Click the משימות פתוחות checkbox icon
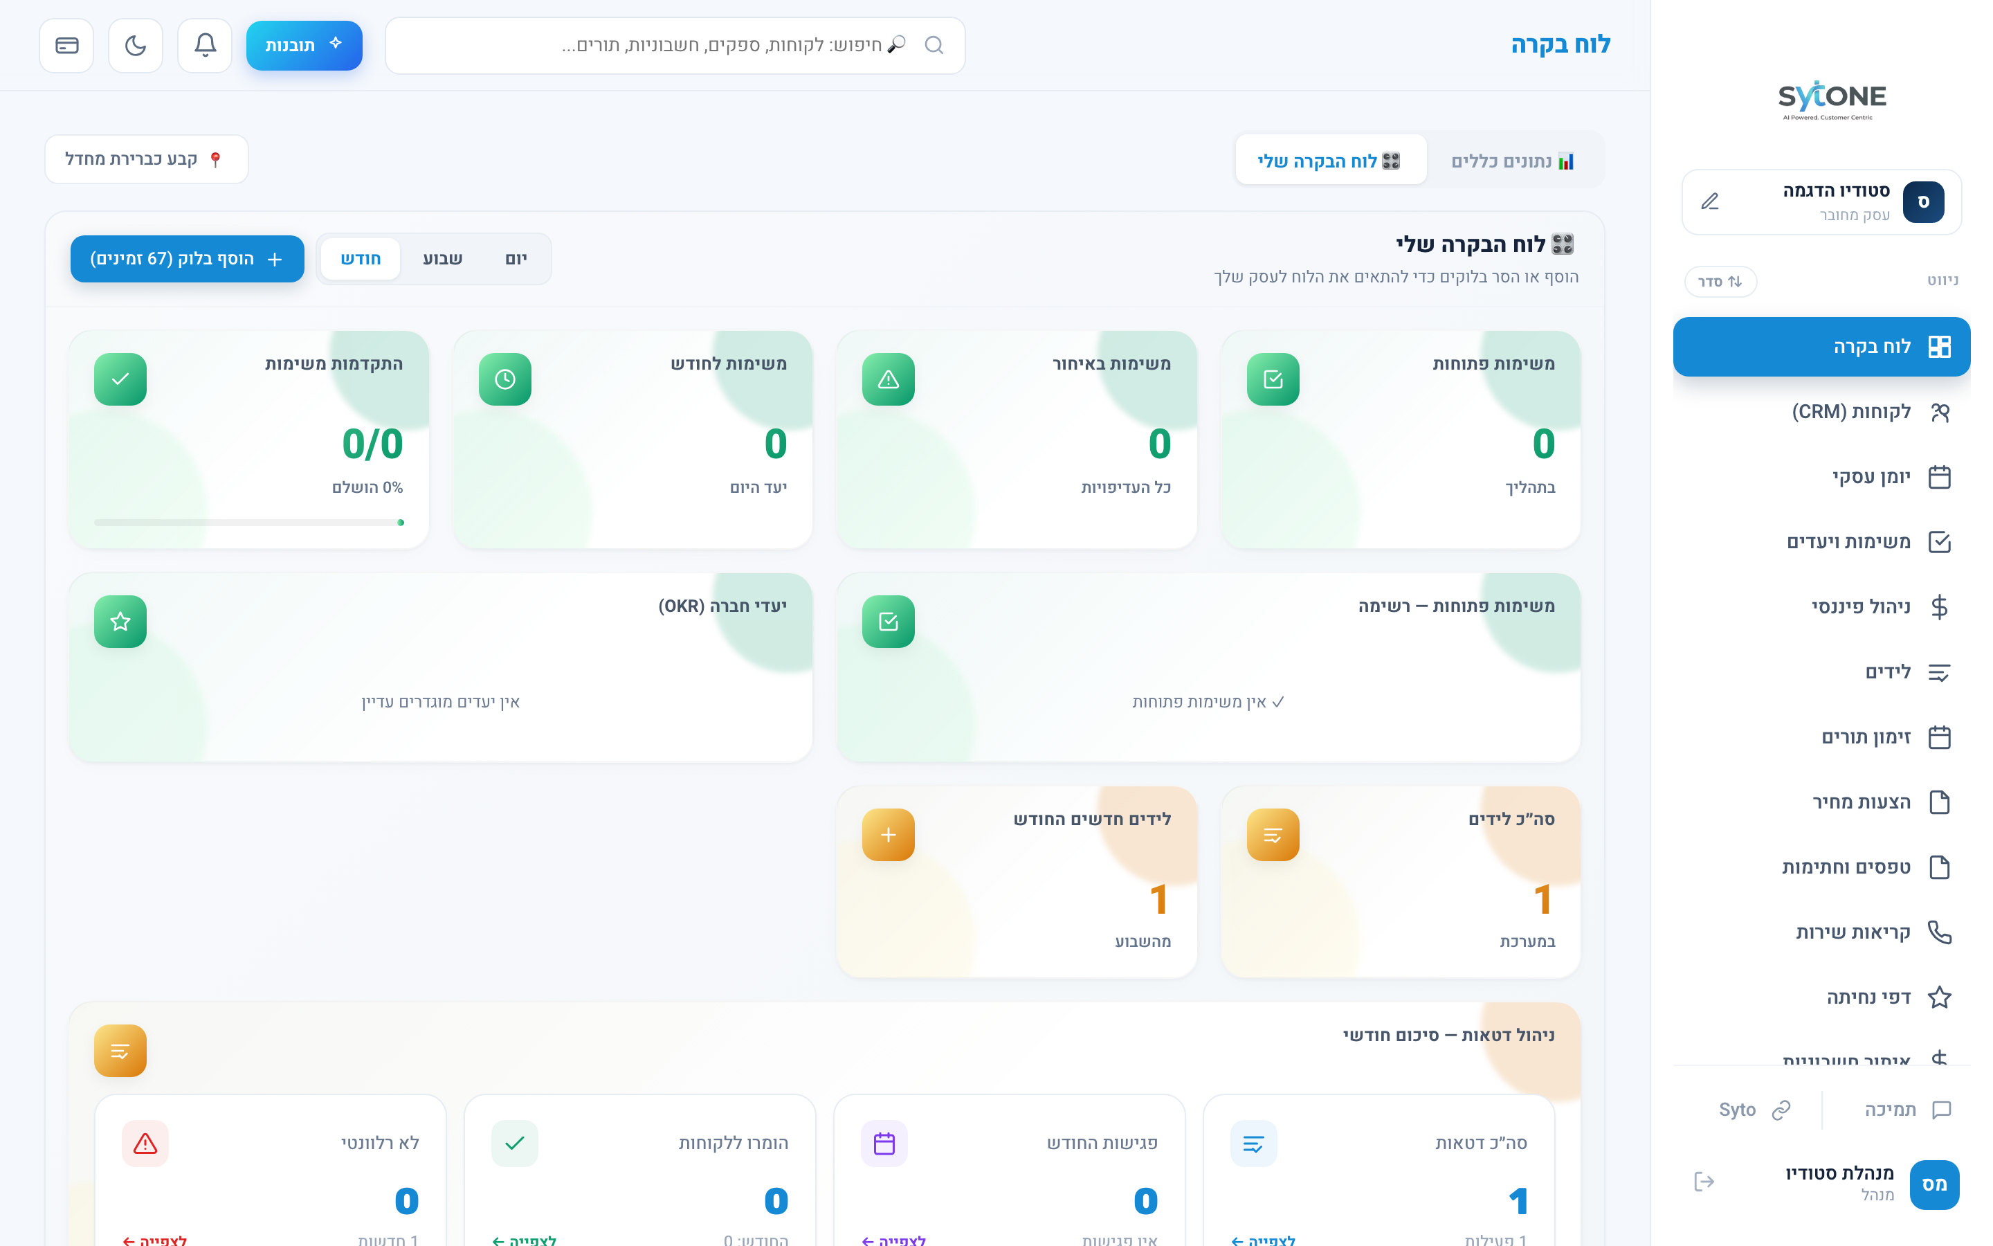1993x1246 pixels. coord(1273,379)
